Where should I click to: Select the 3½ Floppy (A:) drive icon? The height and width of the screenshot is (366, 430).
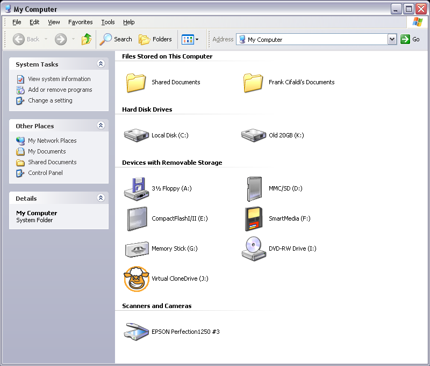(136, 188)
